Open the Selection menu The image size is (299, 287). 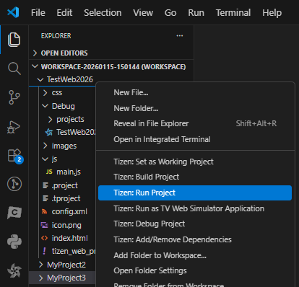[x=103, y=13]
